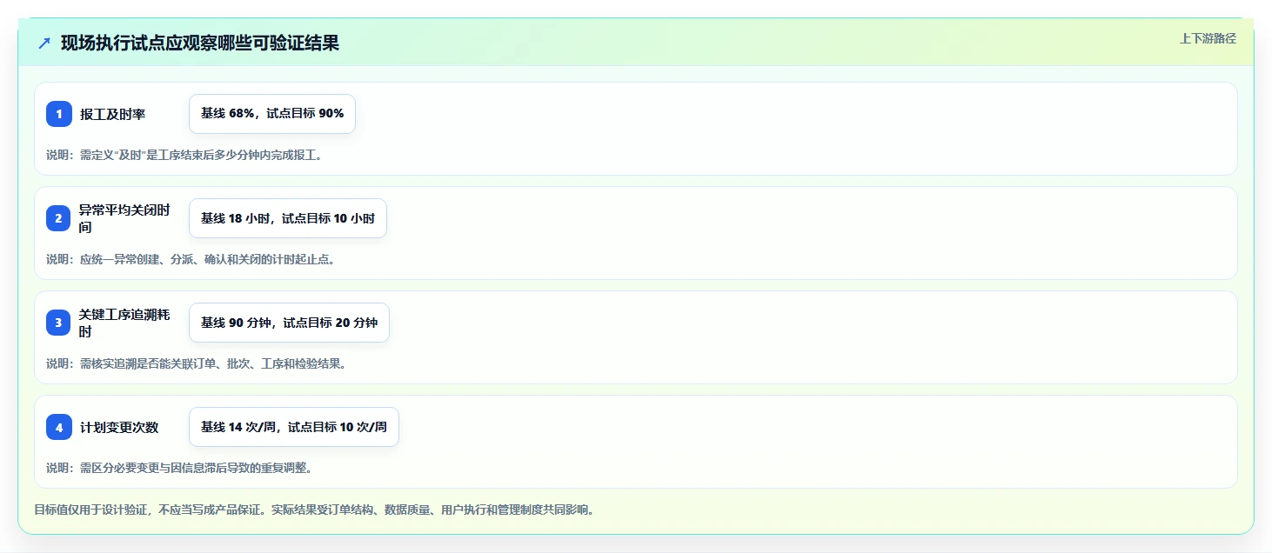Select the number 2 badge for 异常平均关闭时间
The height and width of the screenshot is (553, 1272).
[59, 218]
